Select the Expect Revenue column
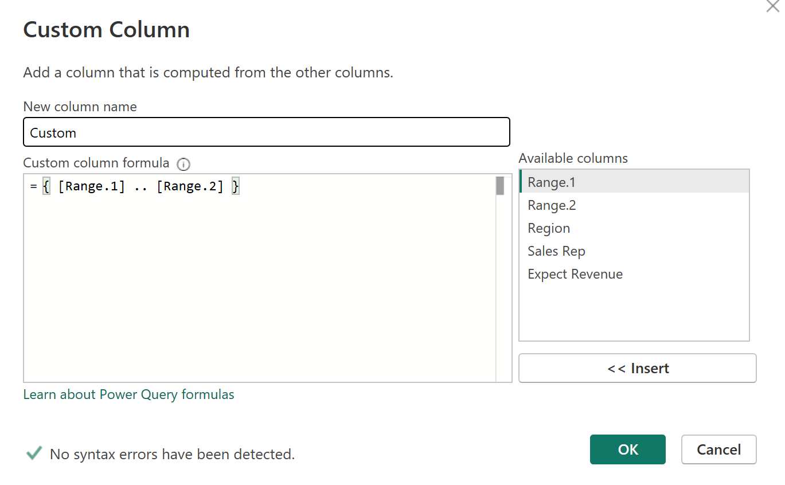 point(575,274)
